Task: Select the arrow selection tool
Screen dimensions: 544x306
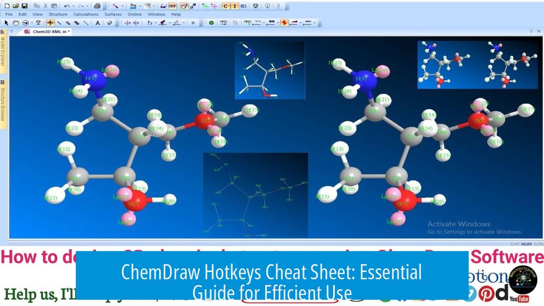Action: point(6,22)
